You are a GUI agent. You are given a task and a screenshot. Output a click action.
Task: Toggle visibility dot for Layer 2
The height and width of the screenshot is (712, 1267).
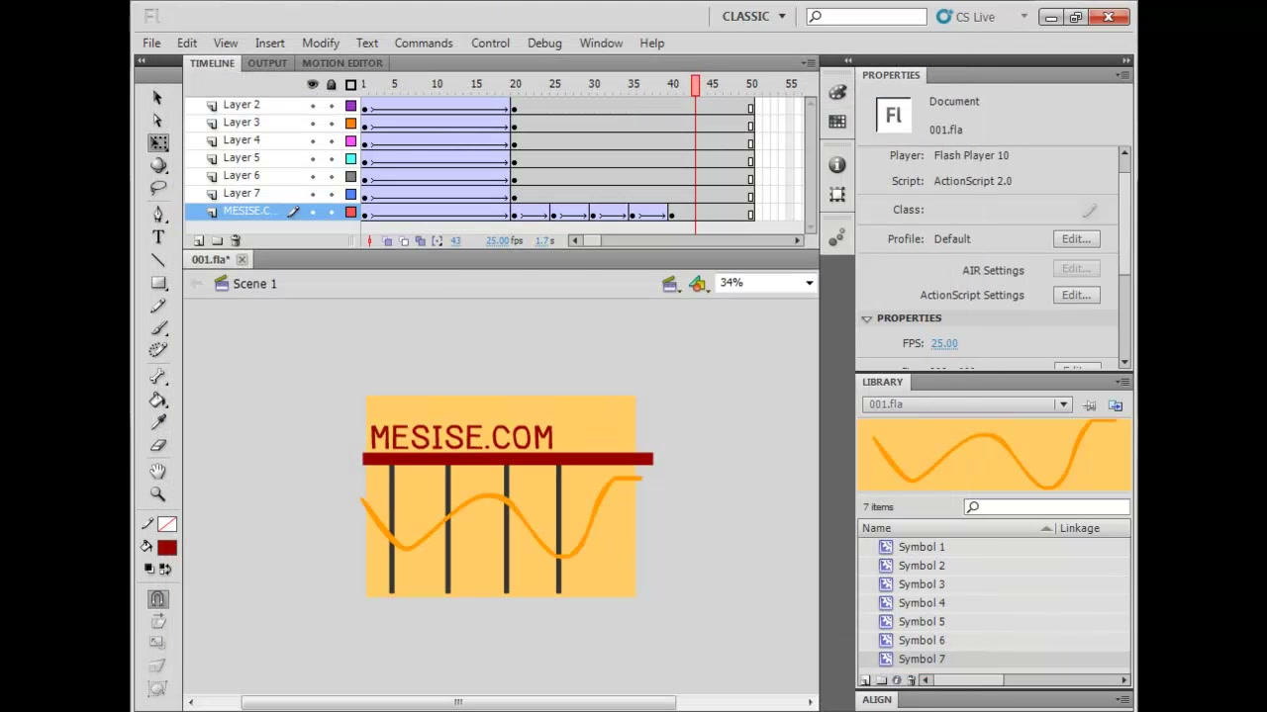click(x=313, y=106)
